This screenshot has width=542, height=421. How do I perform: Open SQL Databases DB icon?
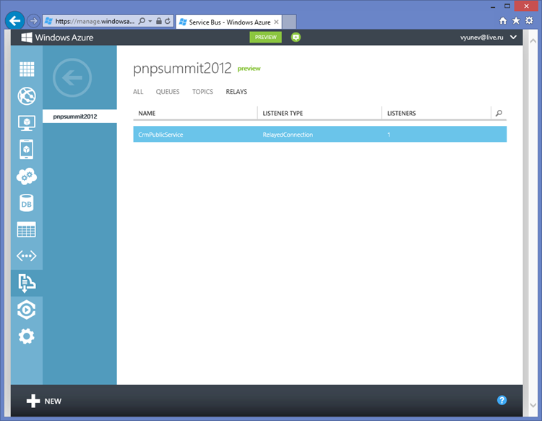(27, 203)
